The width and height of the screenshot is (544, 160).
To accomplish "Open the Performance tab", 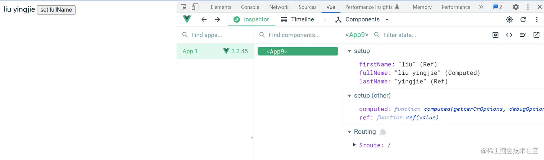I will [456, 7].
